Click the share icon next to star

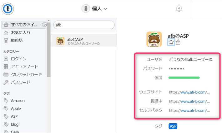(x=178, y=42)
